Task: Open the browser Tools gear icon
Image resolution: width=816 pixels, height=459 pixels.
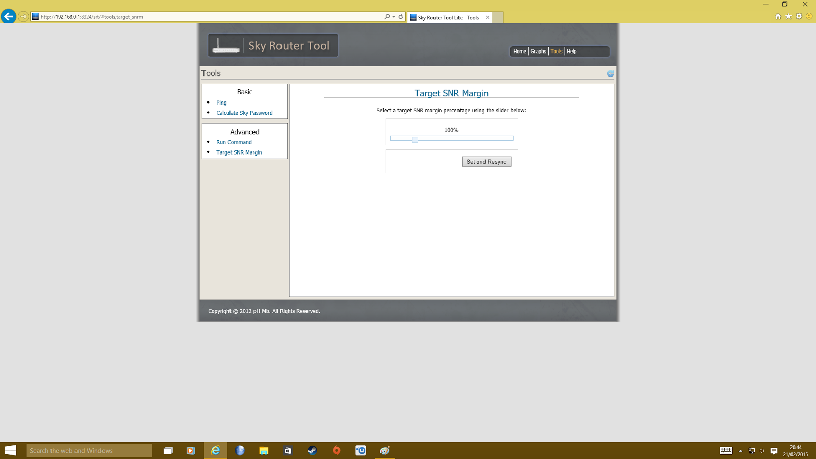Action: click(x=799, y=16)
